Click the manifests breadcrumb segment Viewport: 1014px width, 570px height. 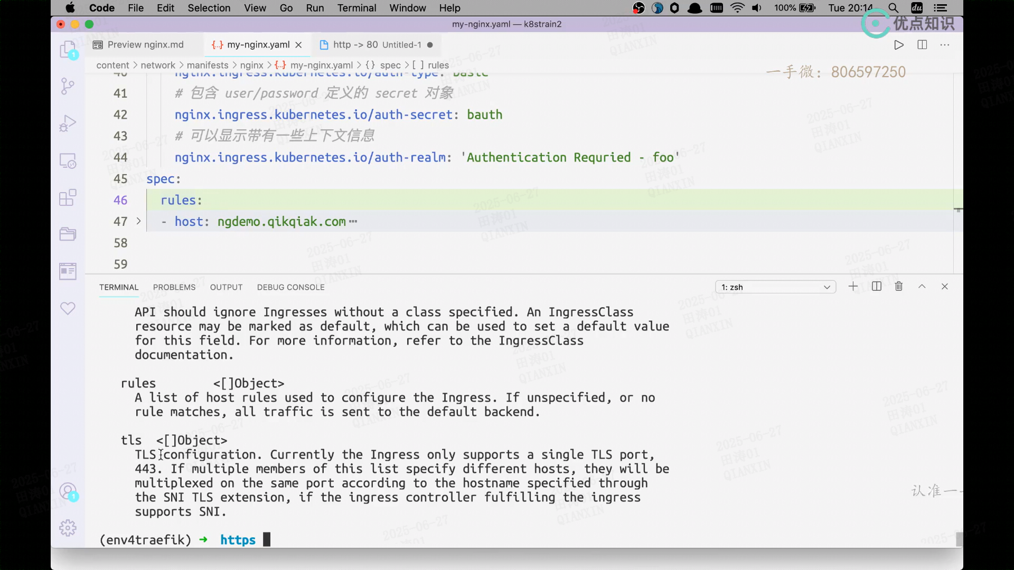point(208,65)
